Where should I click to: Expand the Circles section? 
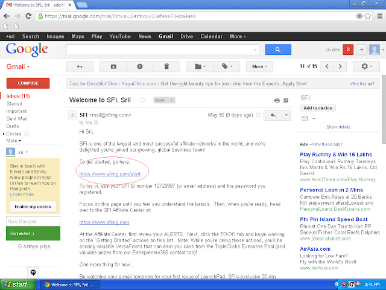pyautogui.click(x=4, y=134)
